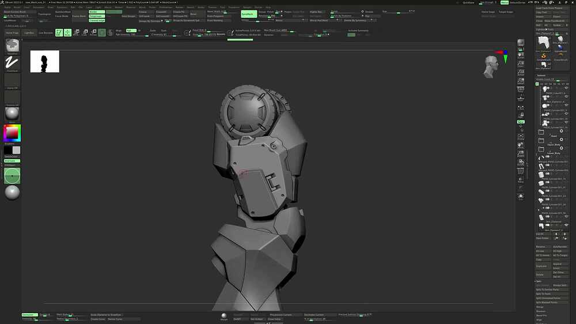Viewport: 576px width, 324px height.
Task: Activate Draw mode button
Action: point(67,33)
